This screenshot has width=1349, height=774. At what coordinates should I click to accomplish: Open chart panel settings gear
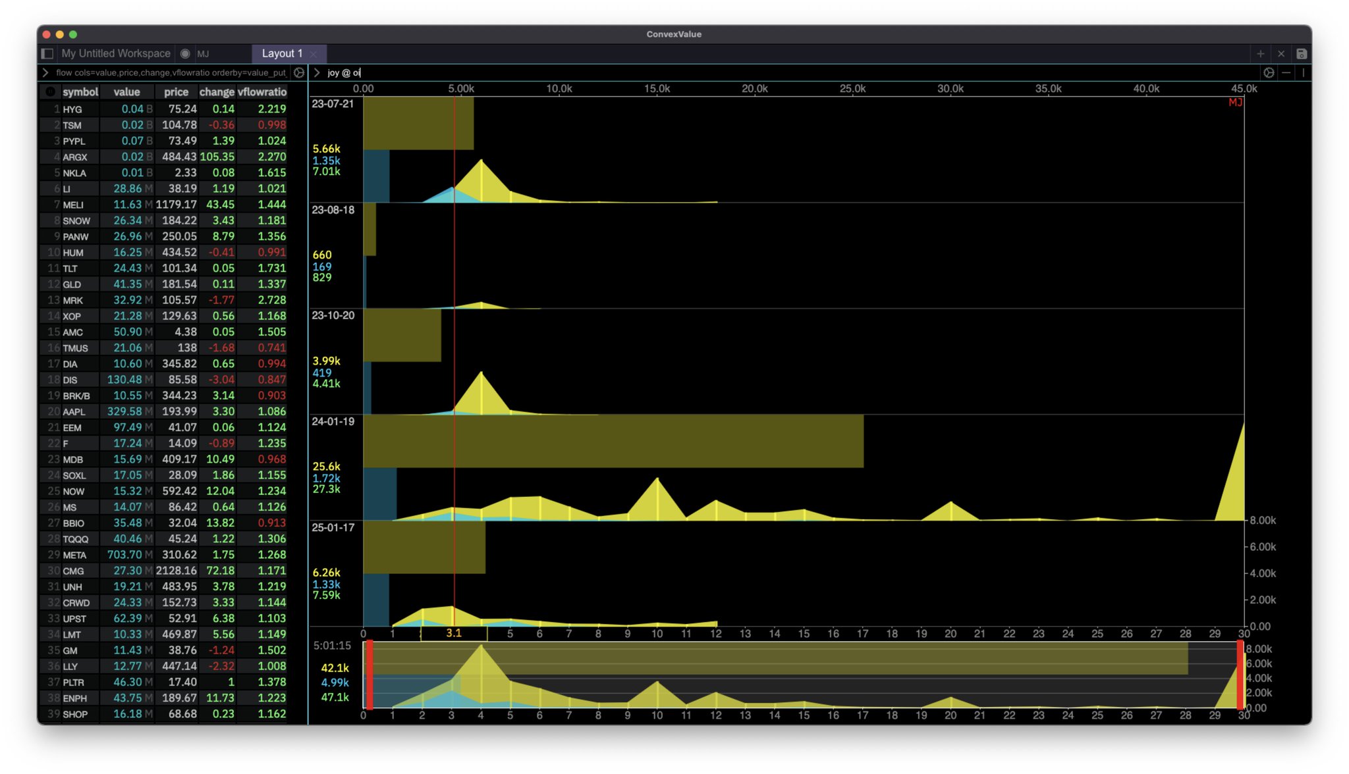(1268, 72)
